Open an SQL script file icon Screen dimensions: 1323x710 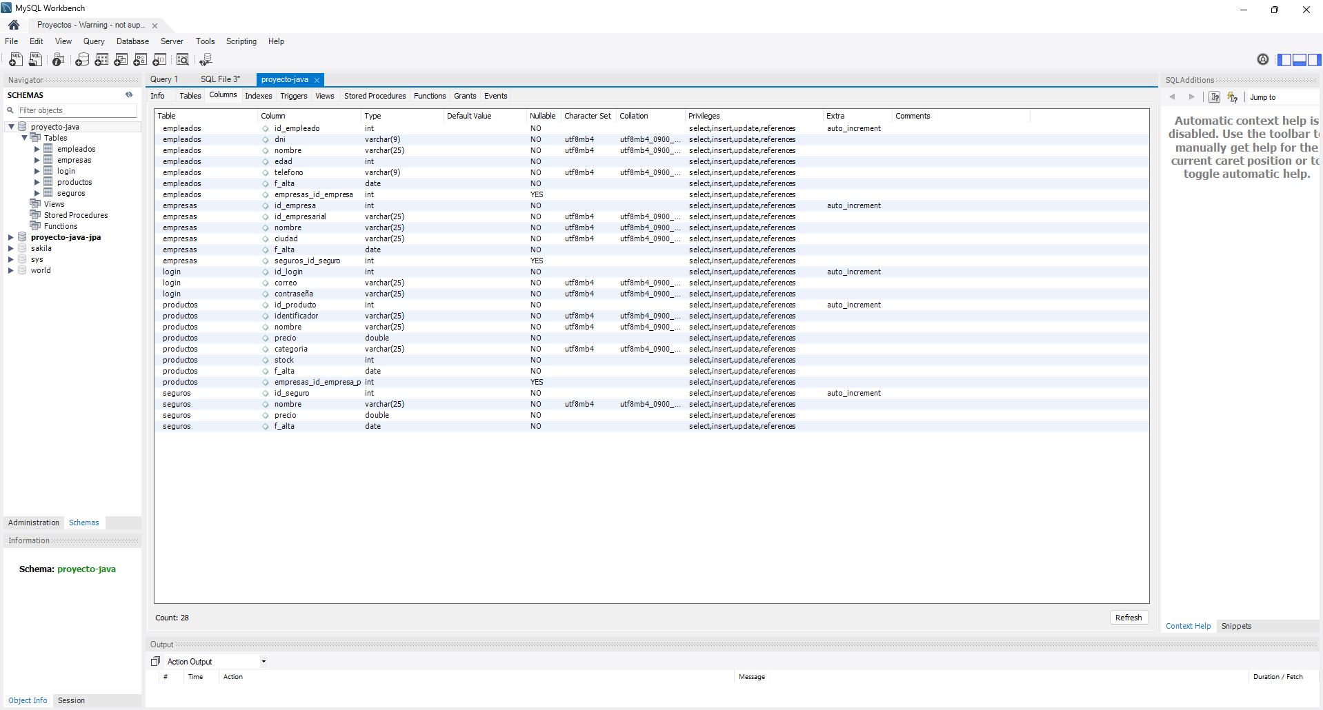tap(35, 60)
